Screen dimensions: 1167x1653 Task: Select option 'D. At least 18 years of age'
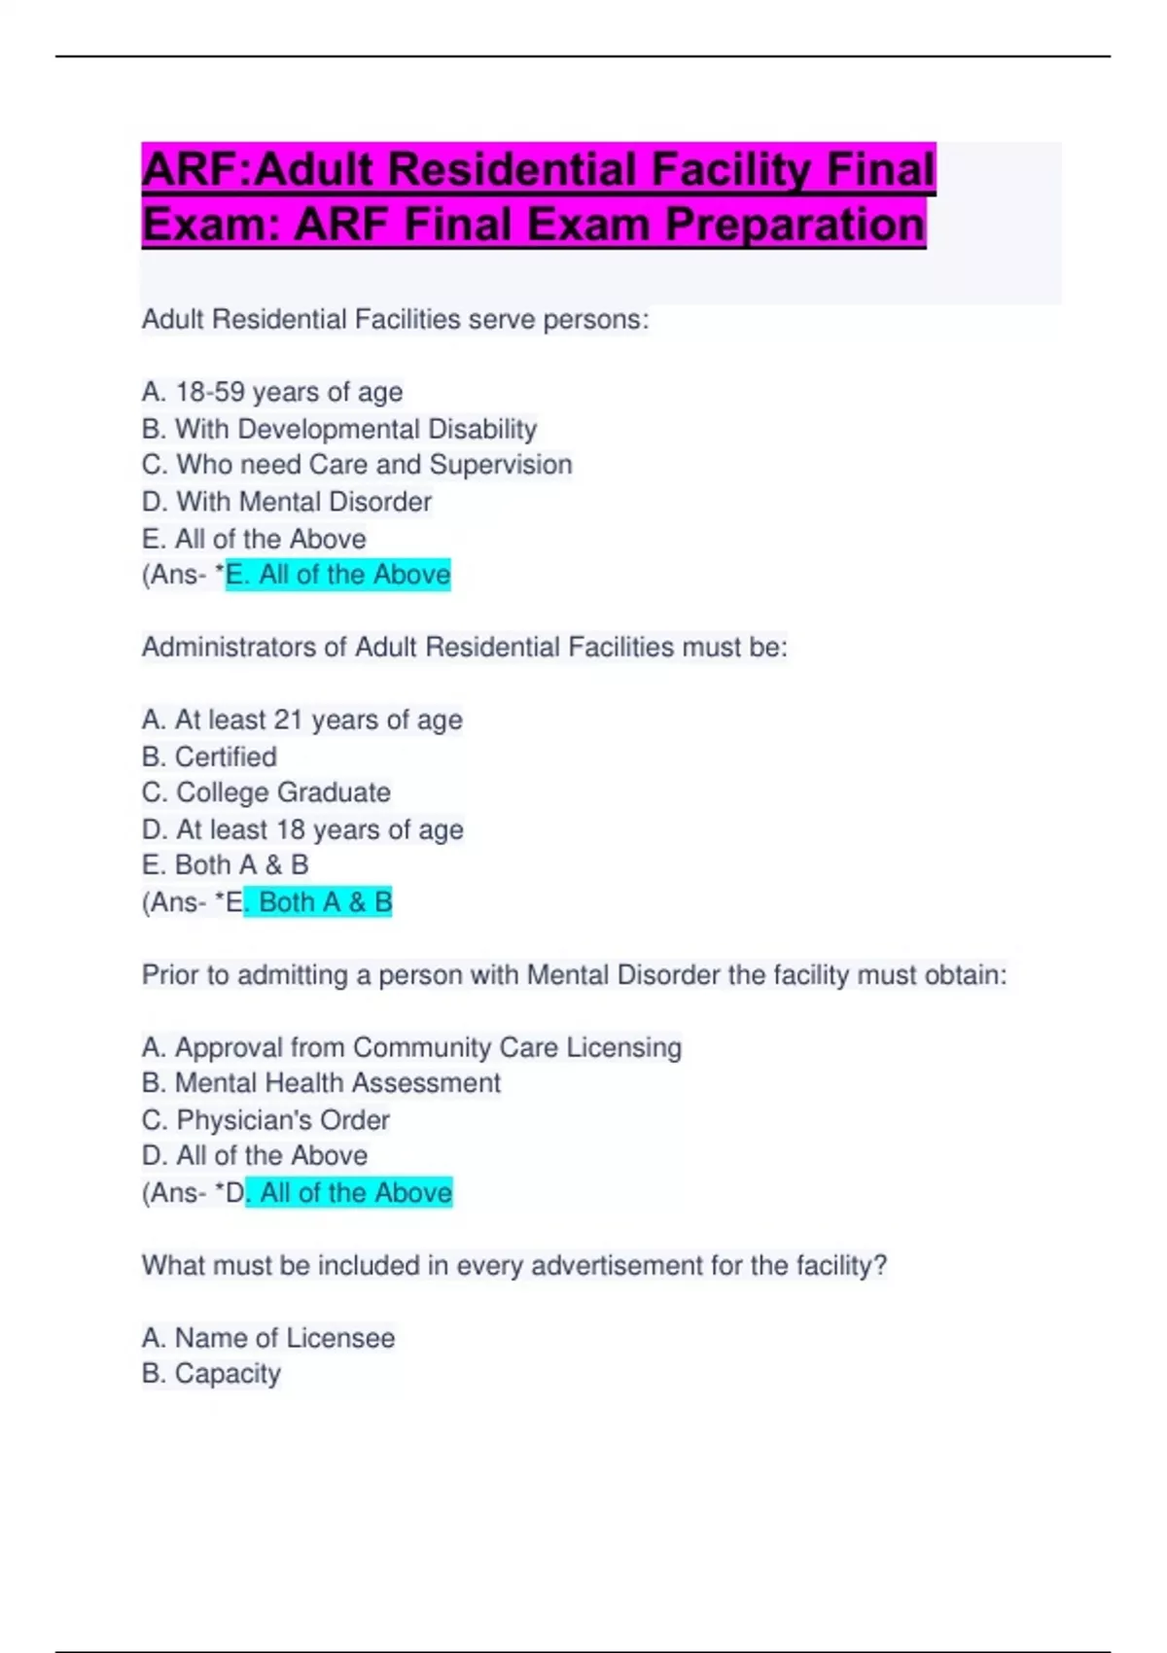302,829
